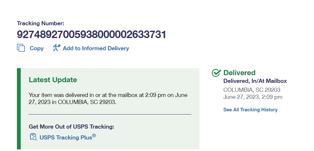Select the tracking number 9274892700593800002633731
Viewport: 314px width, 151px height.
(x=91, y=35)
